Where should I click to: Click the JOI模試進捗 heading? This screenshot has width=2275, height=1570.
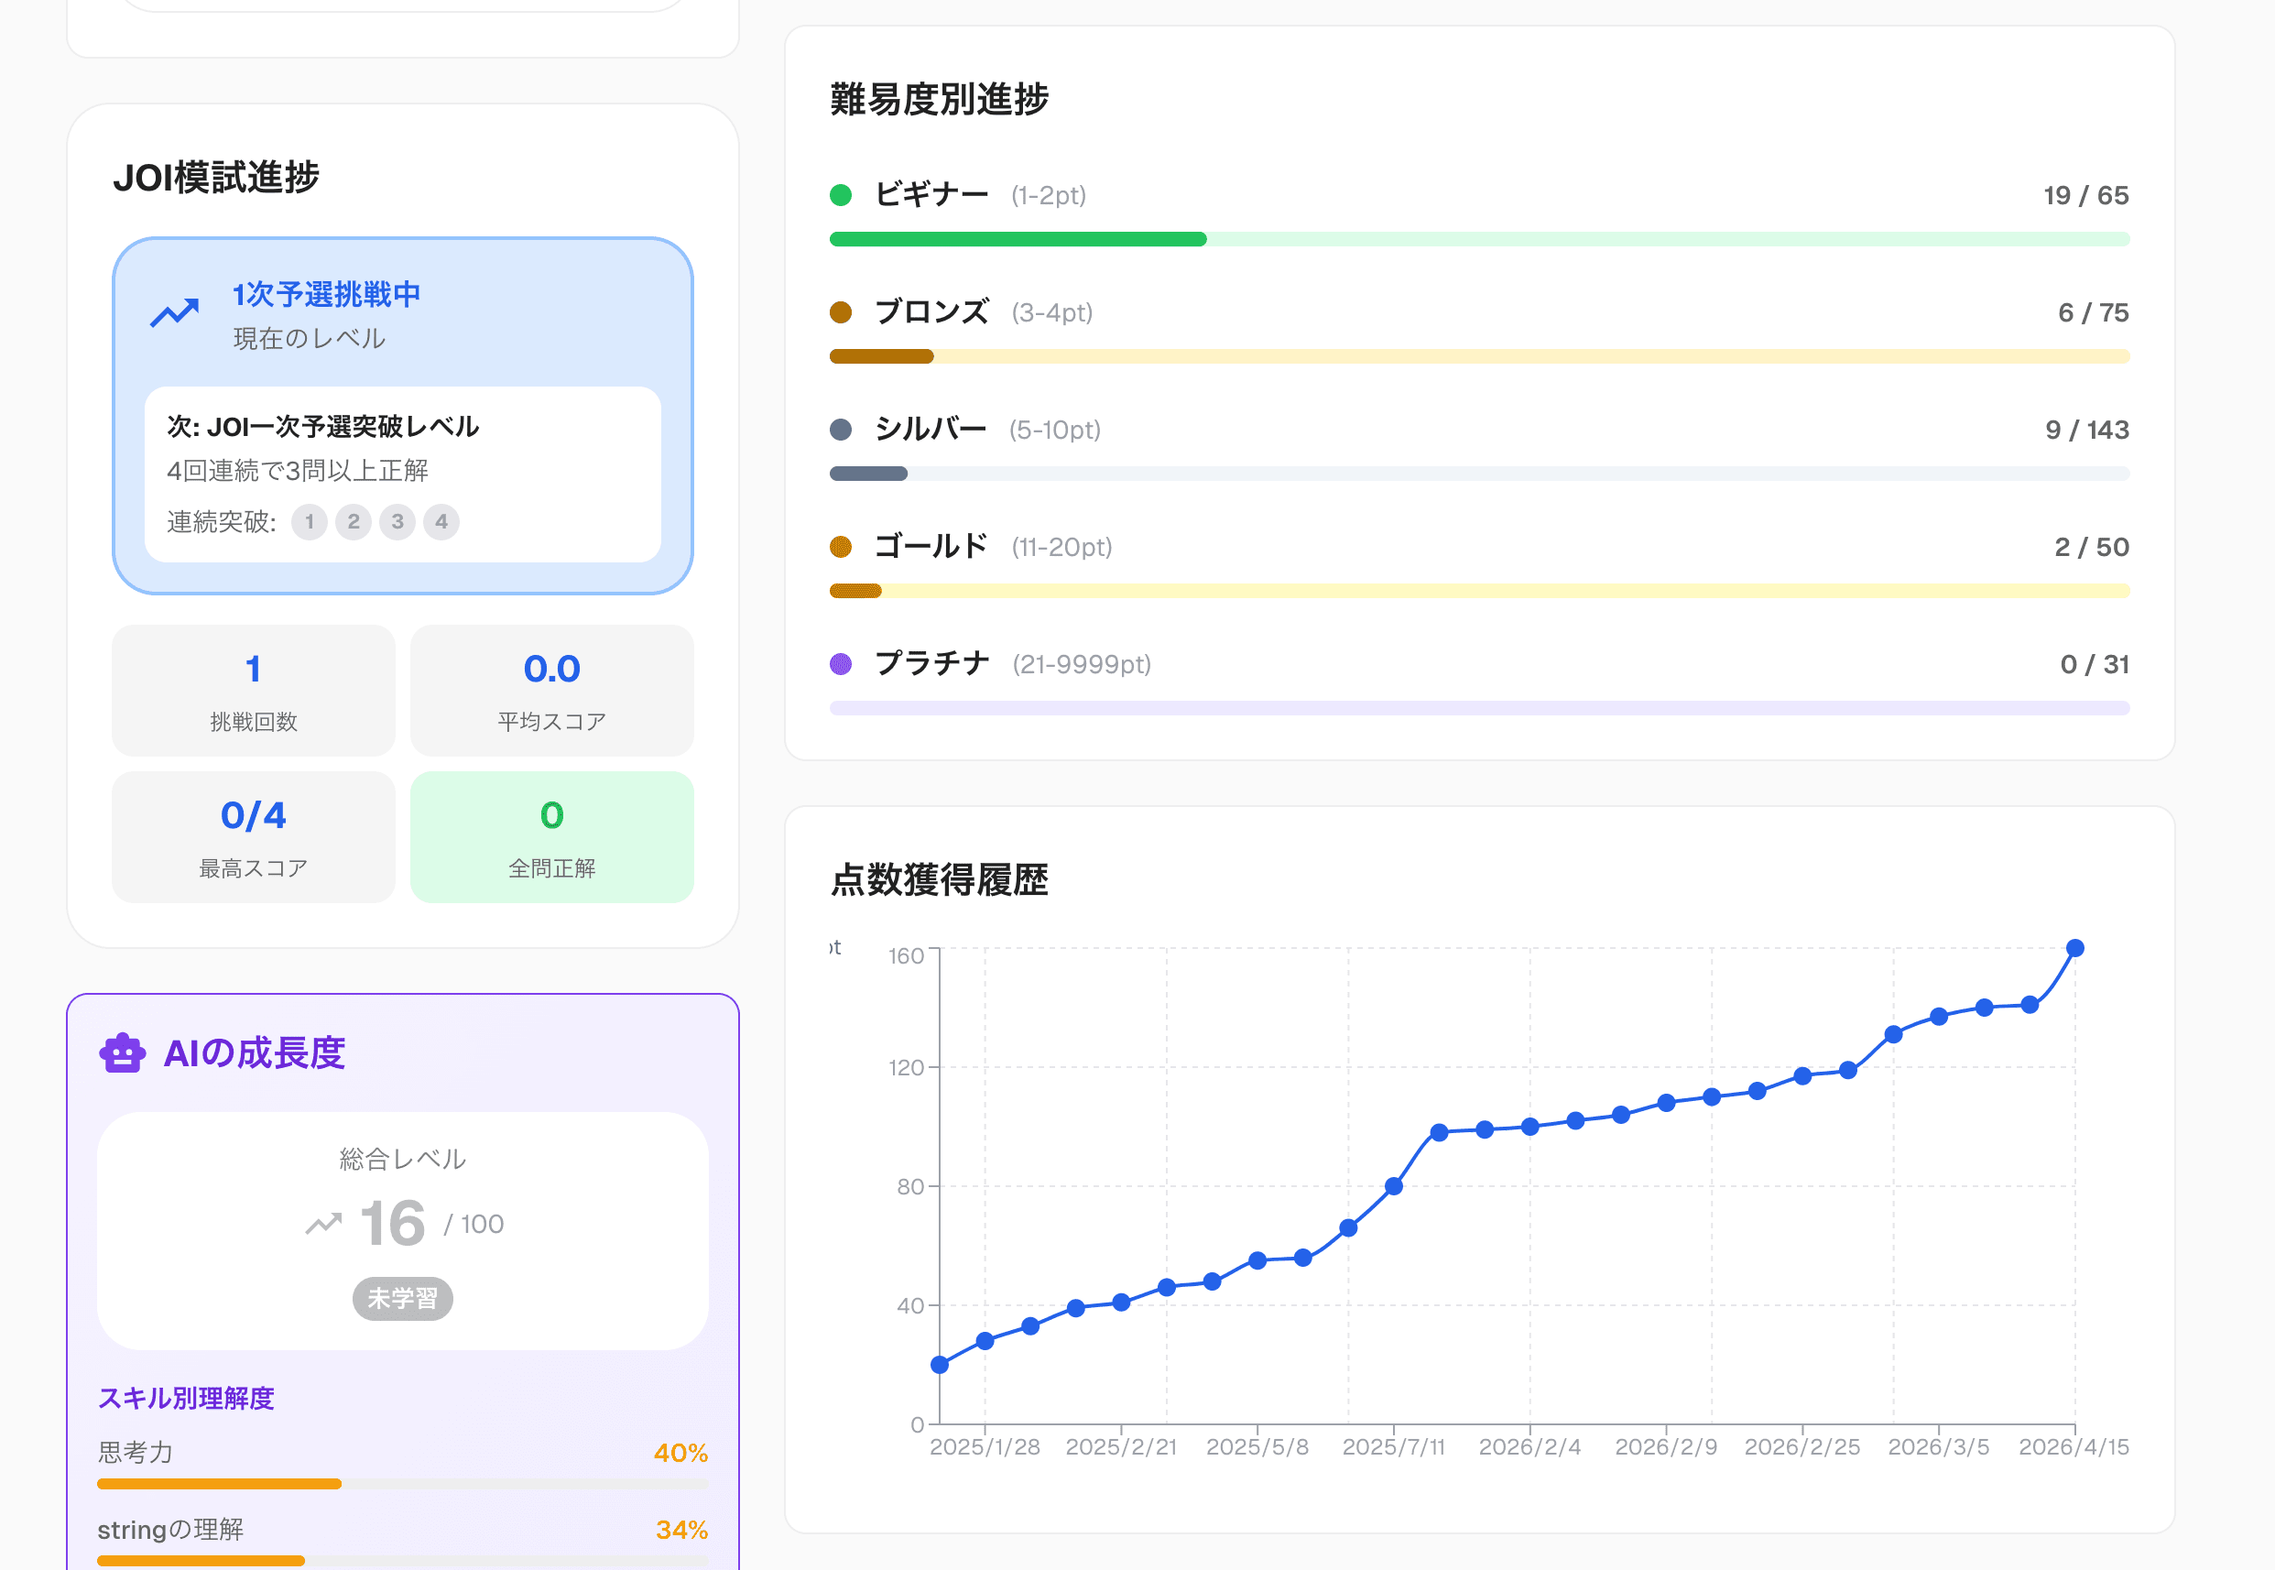tap(216, 177)
